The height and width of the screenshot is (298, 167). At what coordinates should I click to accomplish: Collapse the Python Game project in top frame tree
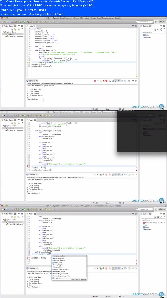3,32
